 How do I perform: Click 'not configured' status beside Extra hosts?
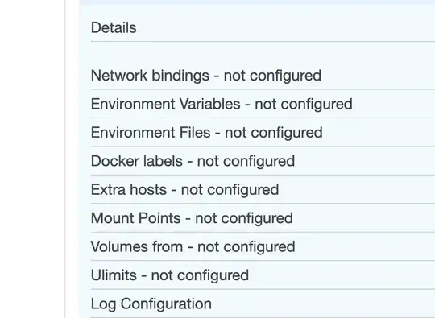point(230,190)
